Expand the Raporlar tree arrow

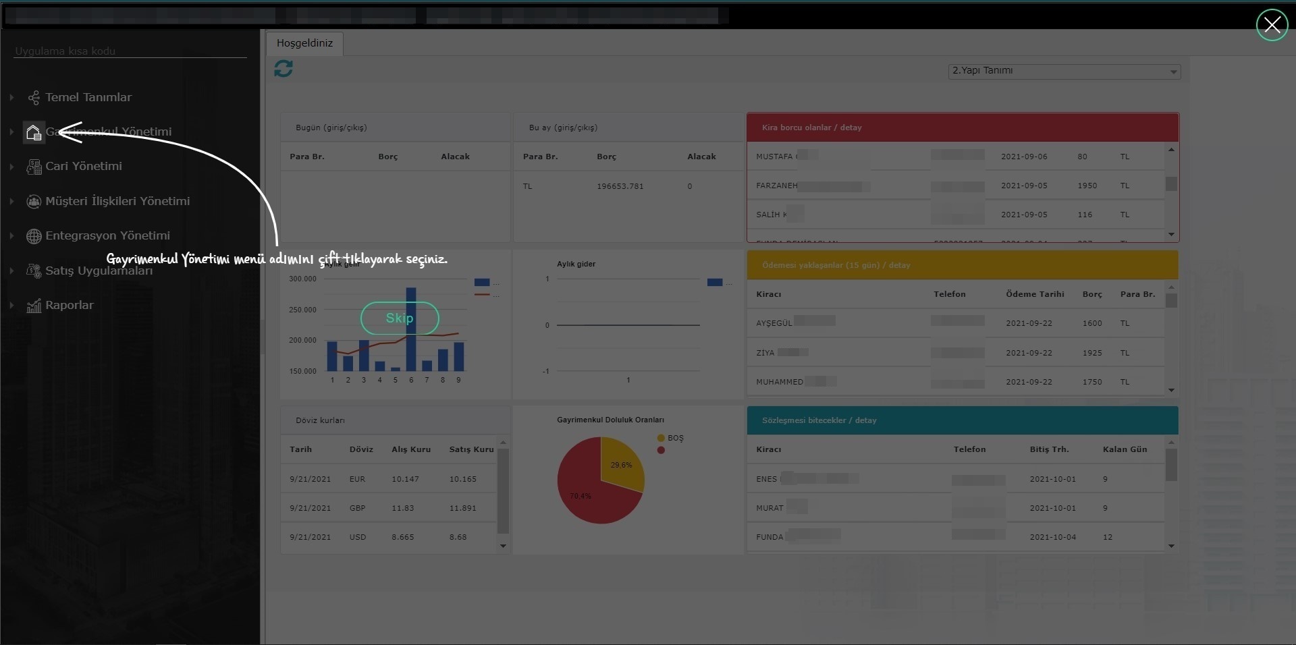pyautogui.click(x=11, y=306)
